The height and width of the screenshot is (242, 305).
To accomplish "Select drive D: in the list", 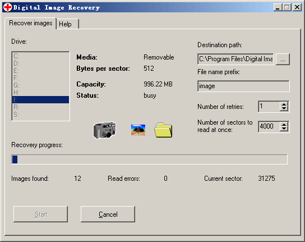I will pyautogui.click(x=40, y=63).
